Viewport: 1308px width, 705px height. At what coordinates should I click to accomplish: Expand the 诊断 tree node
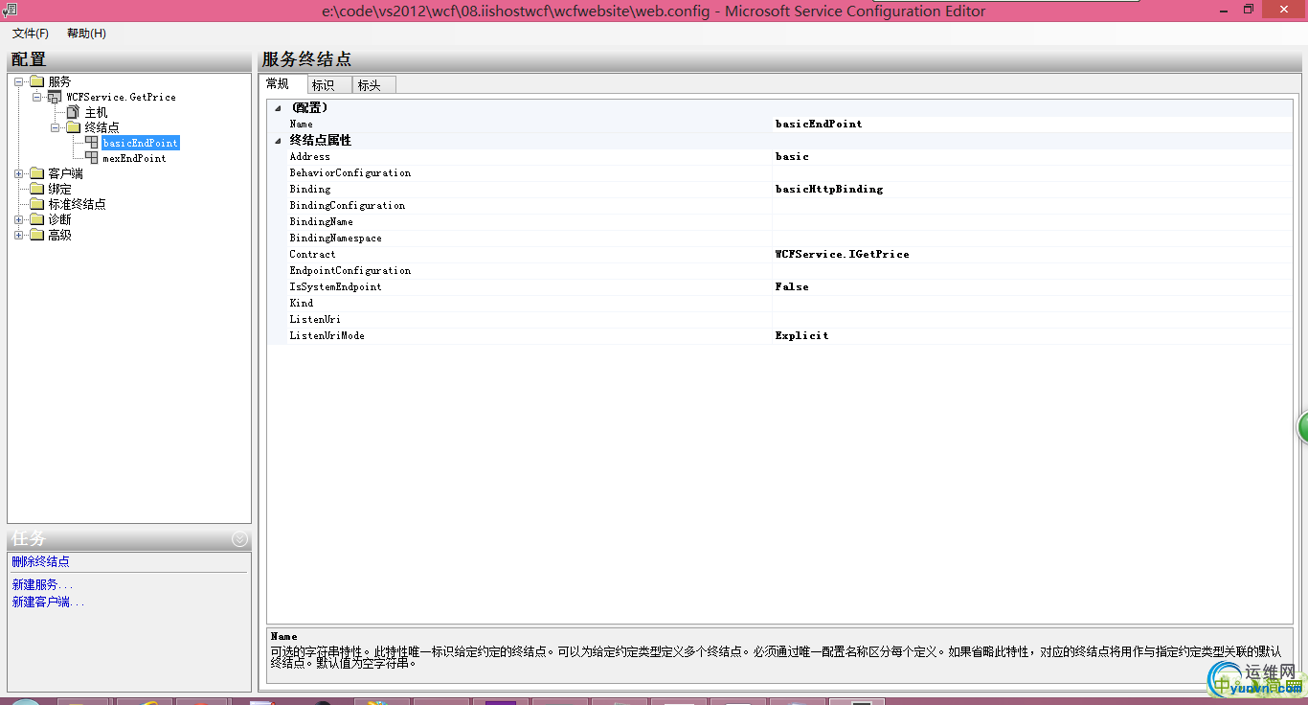[19, 219]
